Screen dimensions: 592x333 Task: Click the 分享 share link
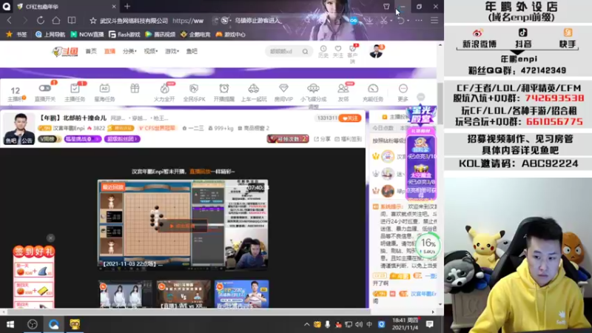point(323,139)
